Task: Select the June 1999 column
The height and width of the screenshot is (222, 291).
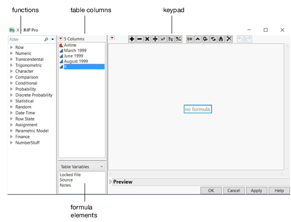Action: pyautogui.click(x=73, y=56)
